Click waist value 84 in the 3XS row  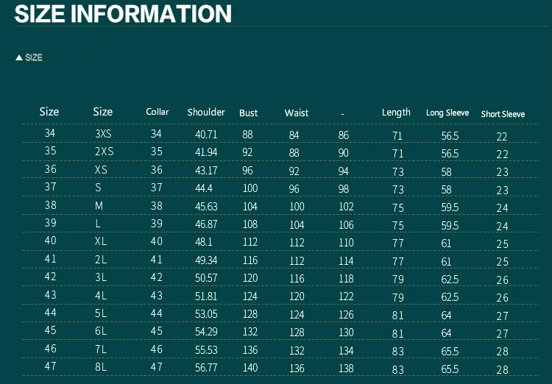[x=294, y=135]
